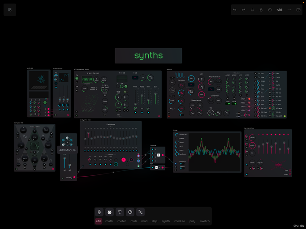Image resolution: width=306 pixels, height=229 pixels.
Task: Click the Sub triangle waveform selector
Action: tap(135, 77)
